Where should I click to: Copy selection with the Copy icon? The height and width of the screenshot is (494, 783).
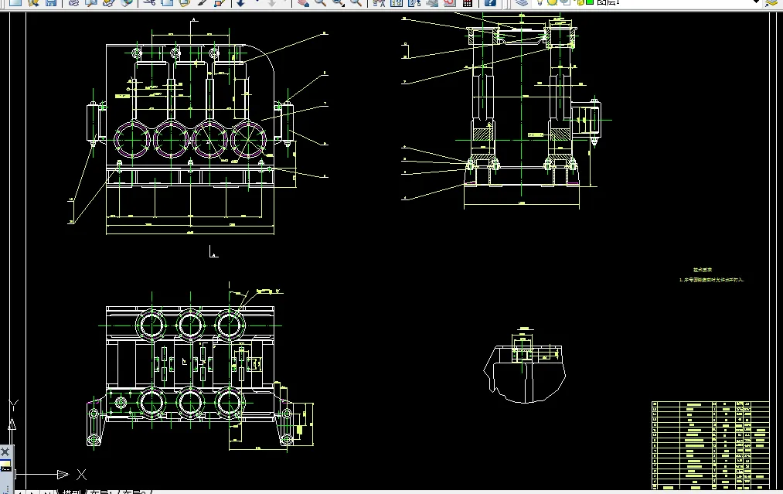click(167, 2)
